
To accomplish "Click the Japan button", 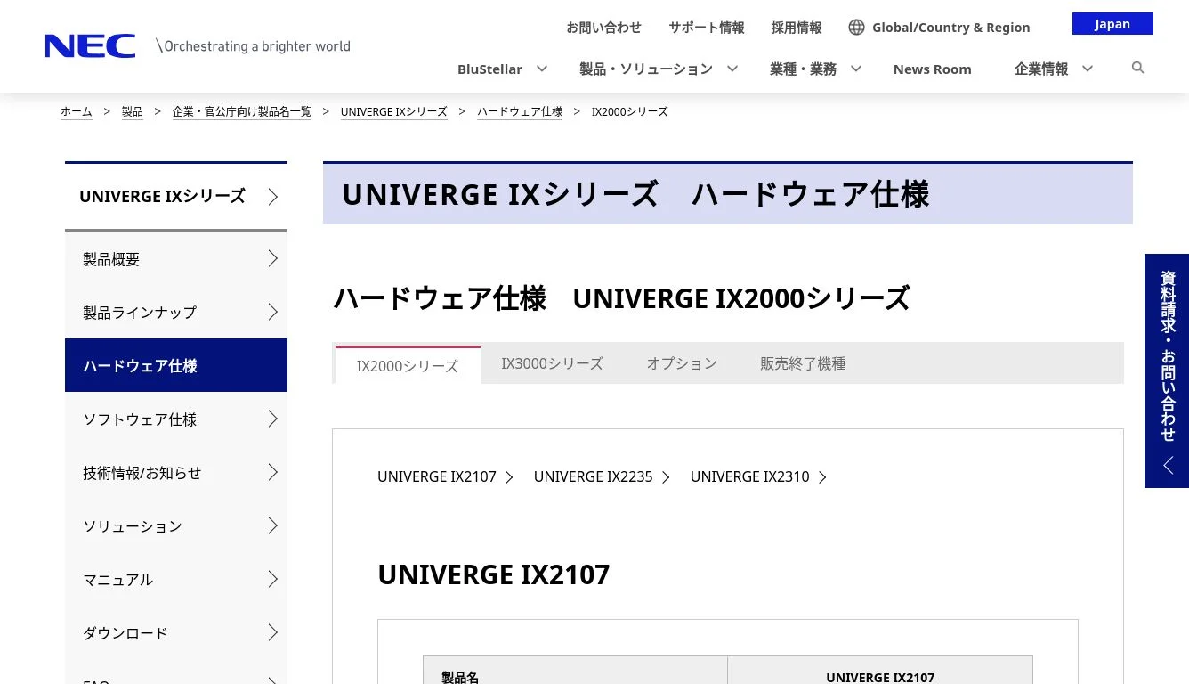I will click(1112, 24).
